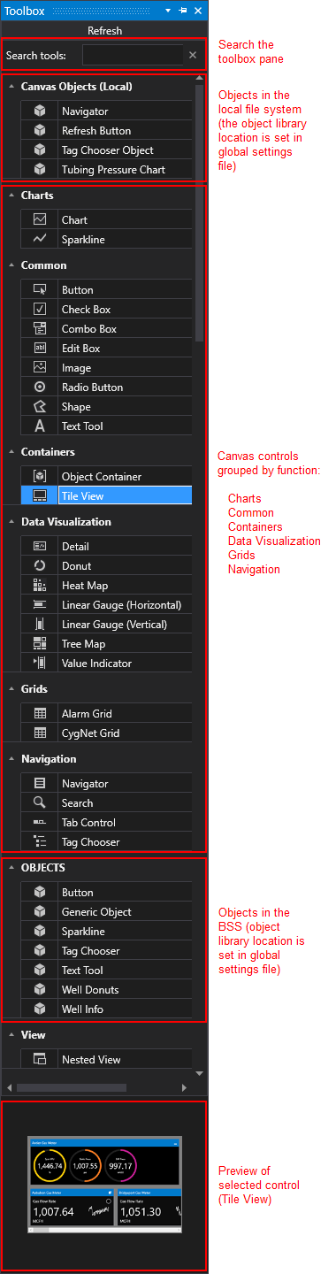Toggle the Toolbox auto-hide pin
336x1274 pixels.
point(183,11)
